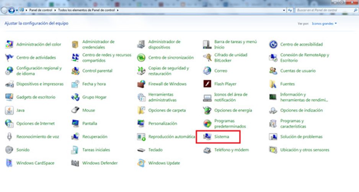
Task: Open Información y herramientas de rendimiento link
Action: click(x=304, y=97)
